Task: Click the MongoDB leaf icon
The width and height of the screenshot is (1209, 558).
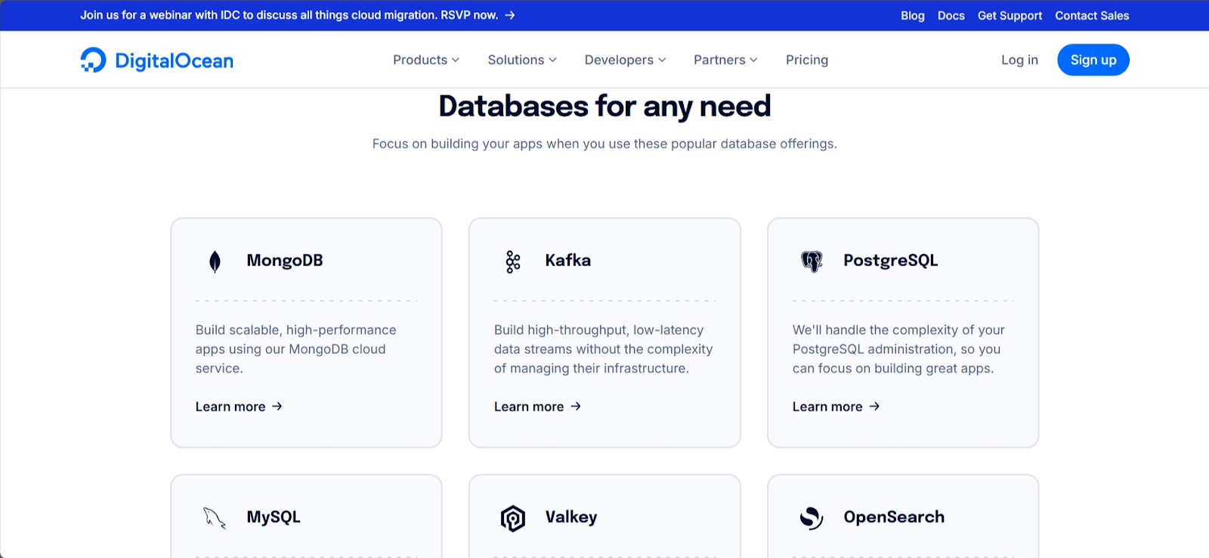Action: pos(215,262)
